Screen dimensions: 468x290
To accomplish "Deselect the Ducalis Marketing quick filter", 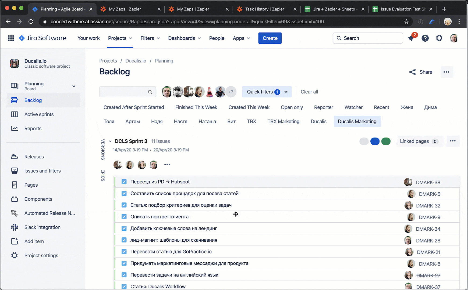I will [357, 121].
